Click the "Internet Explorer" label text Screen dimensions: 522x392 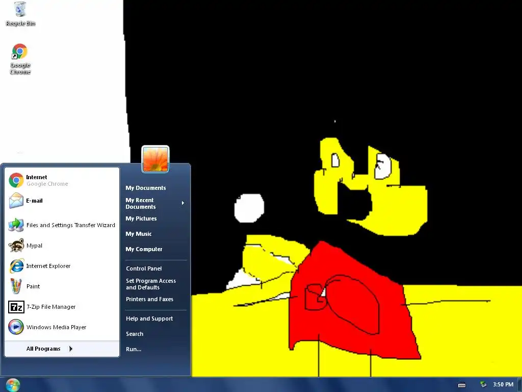pyautogui.click(x=48, y=266)
